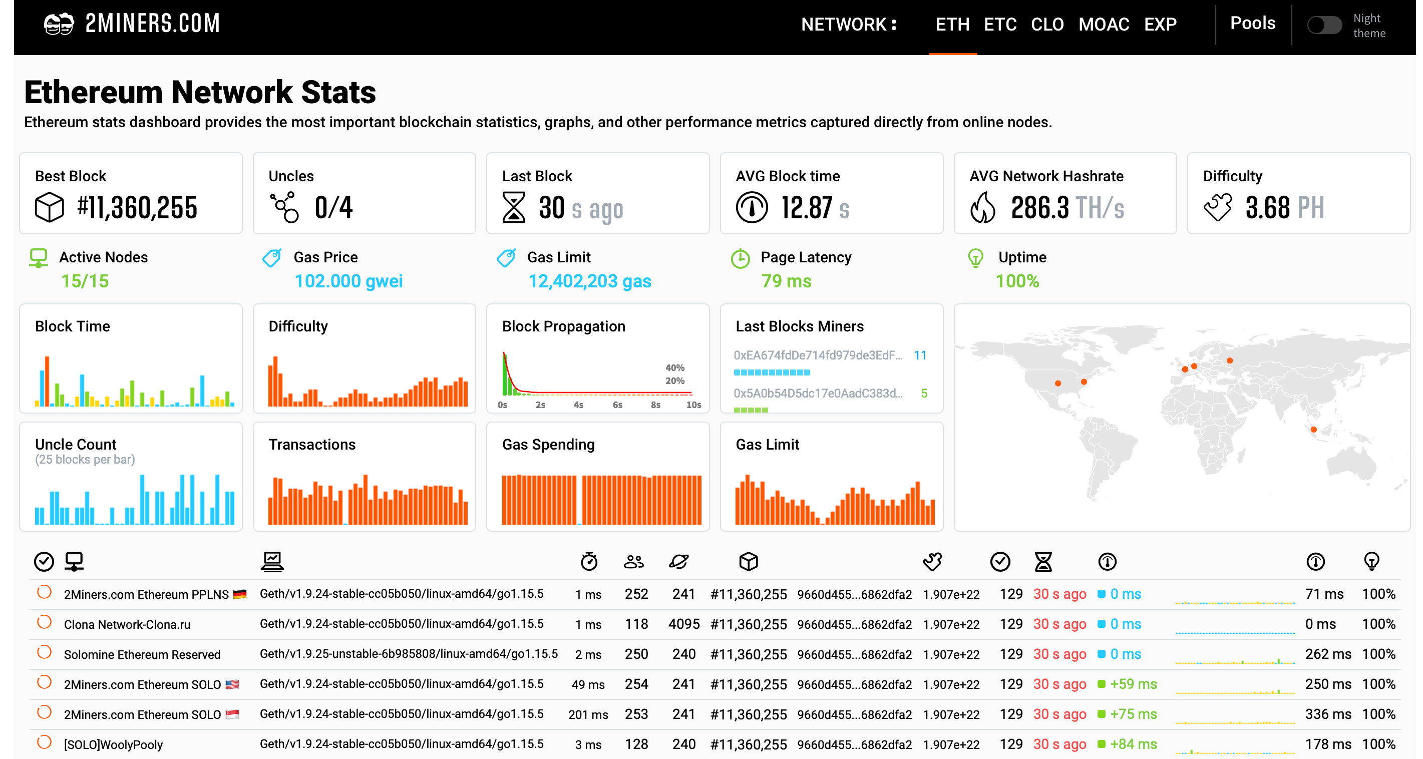Viewport: 1423px width, 759px height.
Task: Click the Block Propagation graph thumbnail
Action: click(594, 376)
